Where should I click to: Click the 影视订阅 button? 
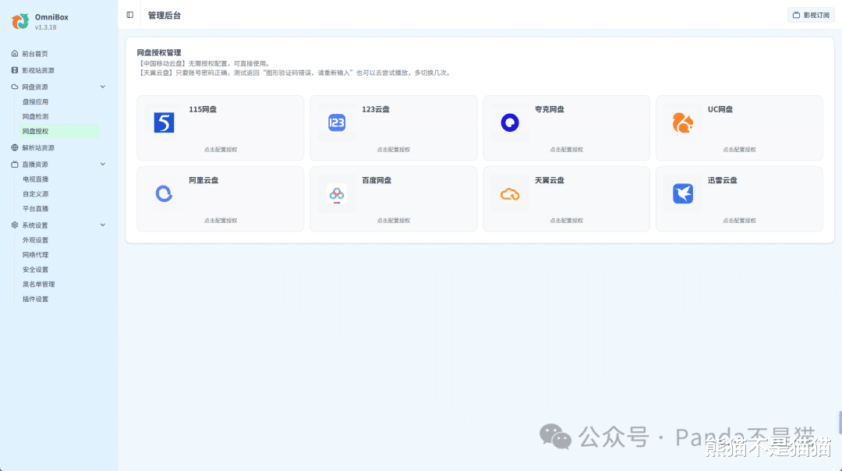[811, 15]
